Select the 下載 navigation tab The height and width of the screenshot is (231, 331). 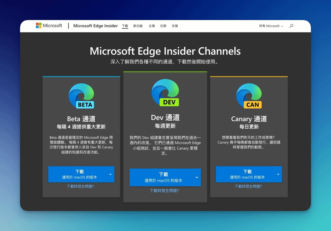coord(125,26)
